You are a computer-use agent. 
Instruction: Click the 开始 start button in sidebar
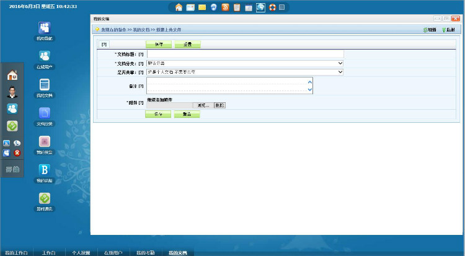coord(12,169)
